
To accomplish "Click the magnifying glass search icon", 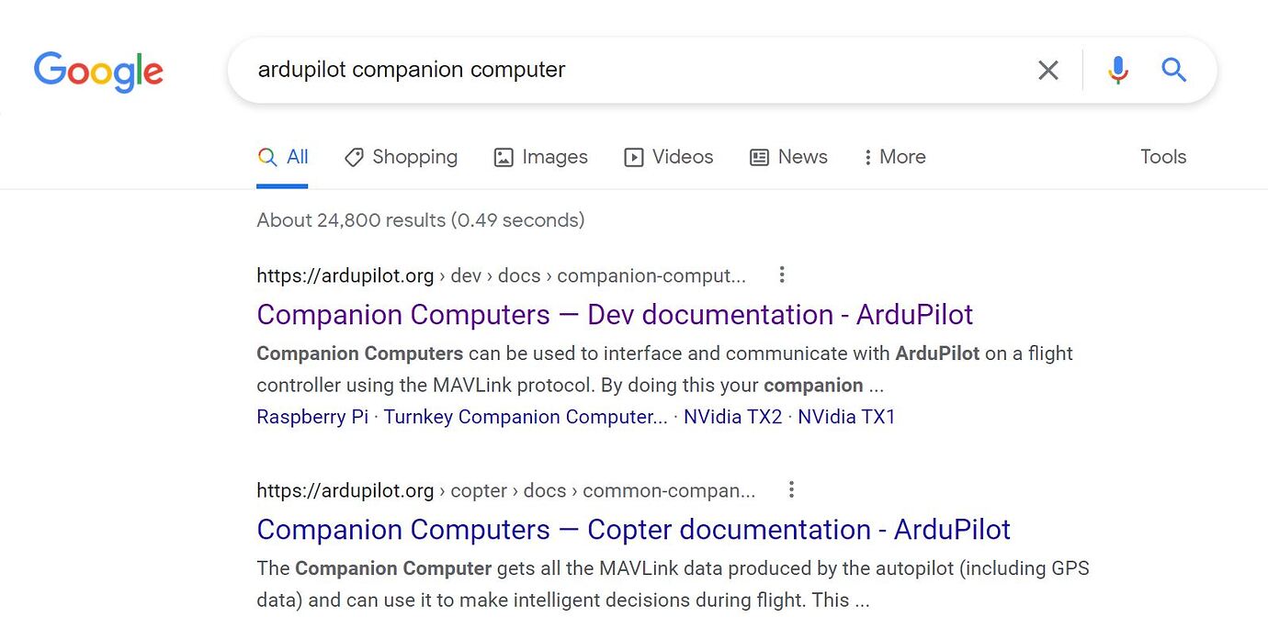I will (x=1173, y=69).
